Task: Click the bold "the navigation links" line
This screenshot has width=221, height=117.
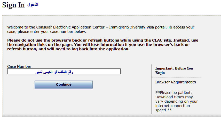Action: tap(98, 45)
